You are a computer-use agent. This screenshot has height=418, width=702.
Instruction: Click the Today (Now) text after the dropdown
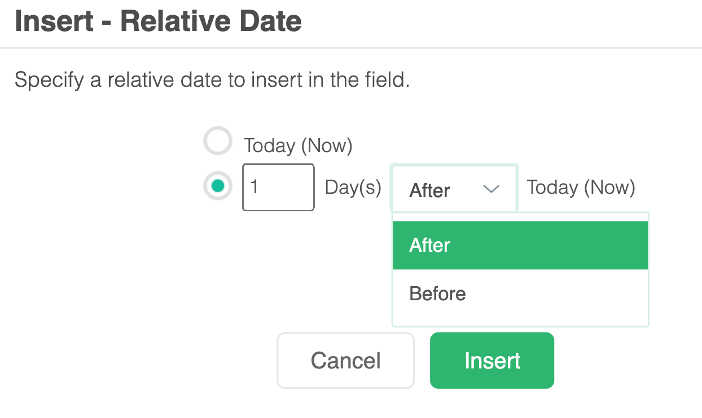(x=581, y=187)
